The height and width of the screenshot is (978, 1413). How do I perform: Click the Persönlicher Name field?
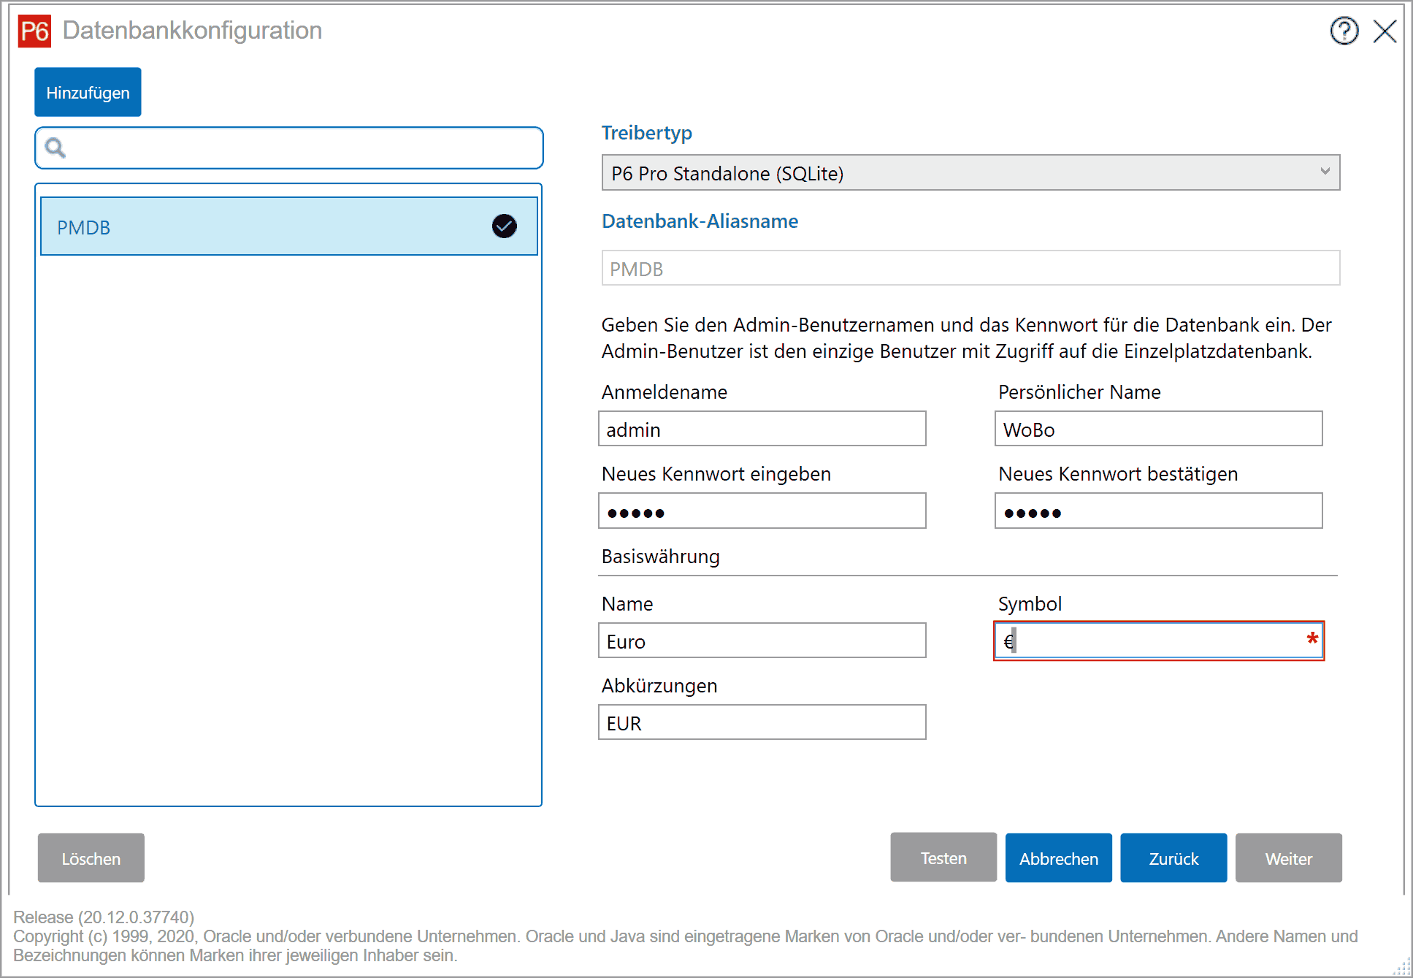1158,429
